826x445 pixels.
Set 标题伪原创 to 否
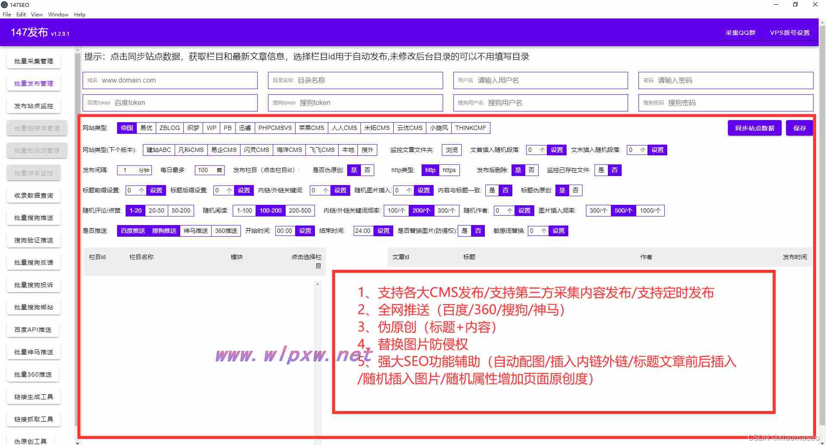[576, 190]
